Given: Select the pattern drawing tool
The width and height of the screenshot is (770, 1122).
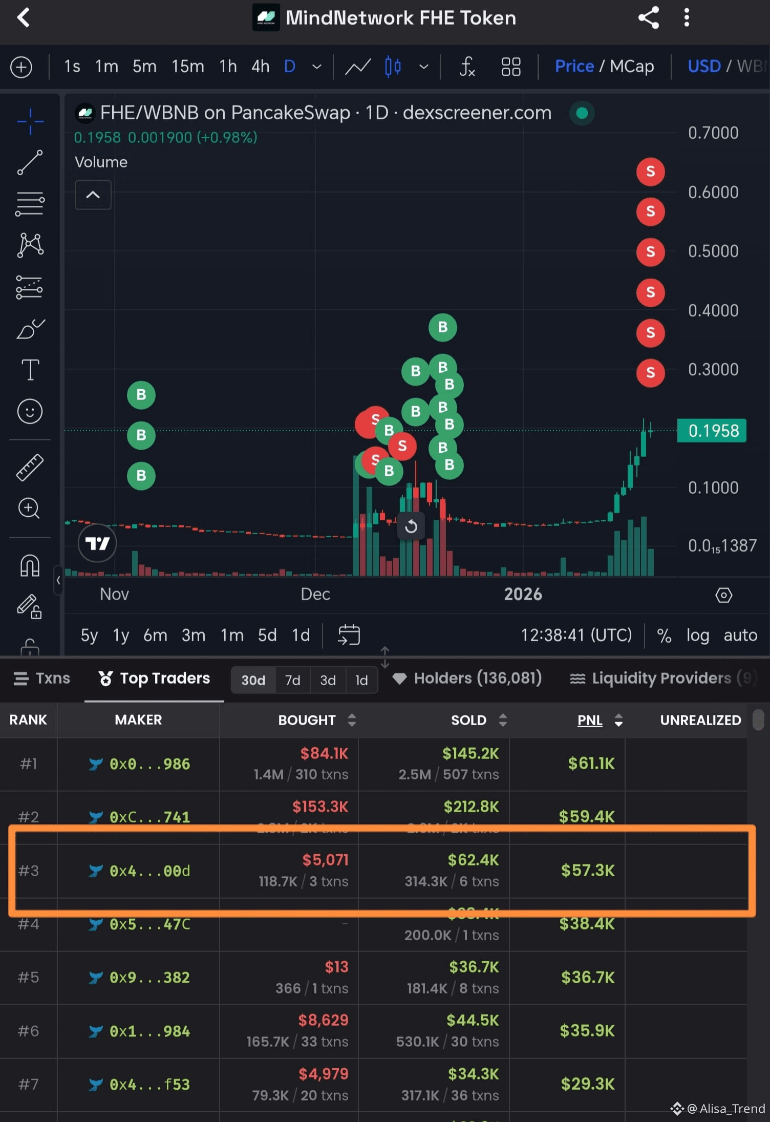Looking at the screenshot, I should [x=30, y=245].
